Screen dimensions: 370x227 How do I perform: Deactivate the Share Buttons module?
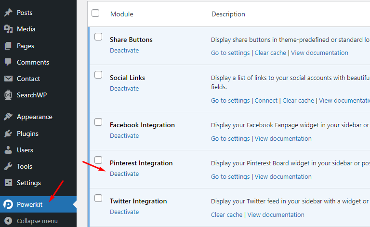click(x=124, y=50)
